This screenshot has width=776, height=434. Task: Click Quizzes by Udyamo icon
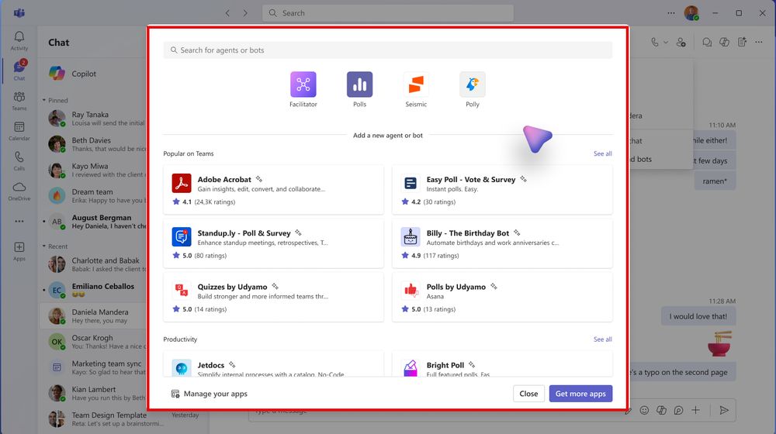[x=181, y=291]
